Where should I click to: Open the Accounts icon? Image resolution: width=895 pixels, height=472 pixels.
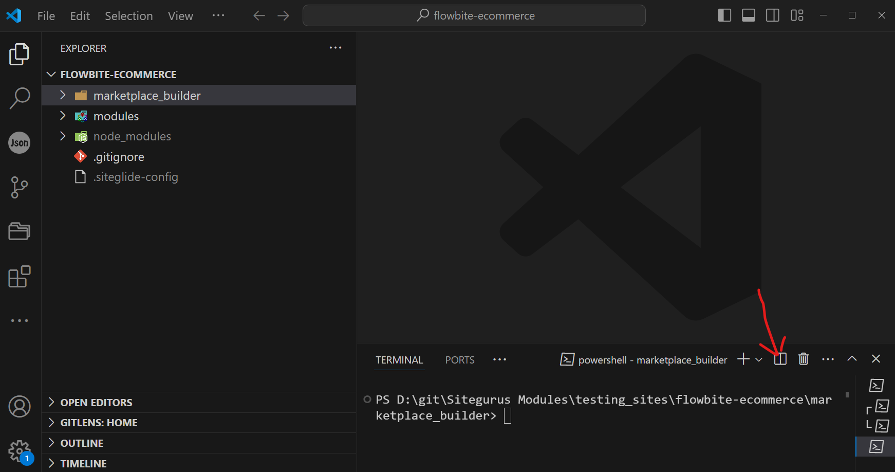pos(20,407)
